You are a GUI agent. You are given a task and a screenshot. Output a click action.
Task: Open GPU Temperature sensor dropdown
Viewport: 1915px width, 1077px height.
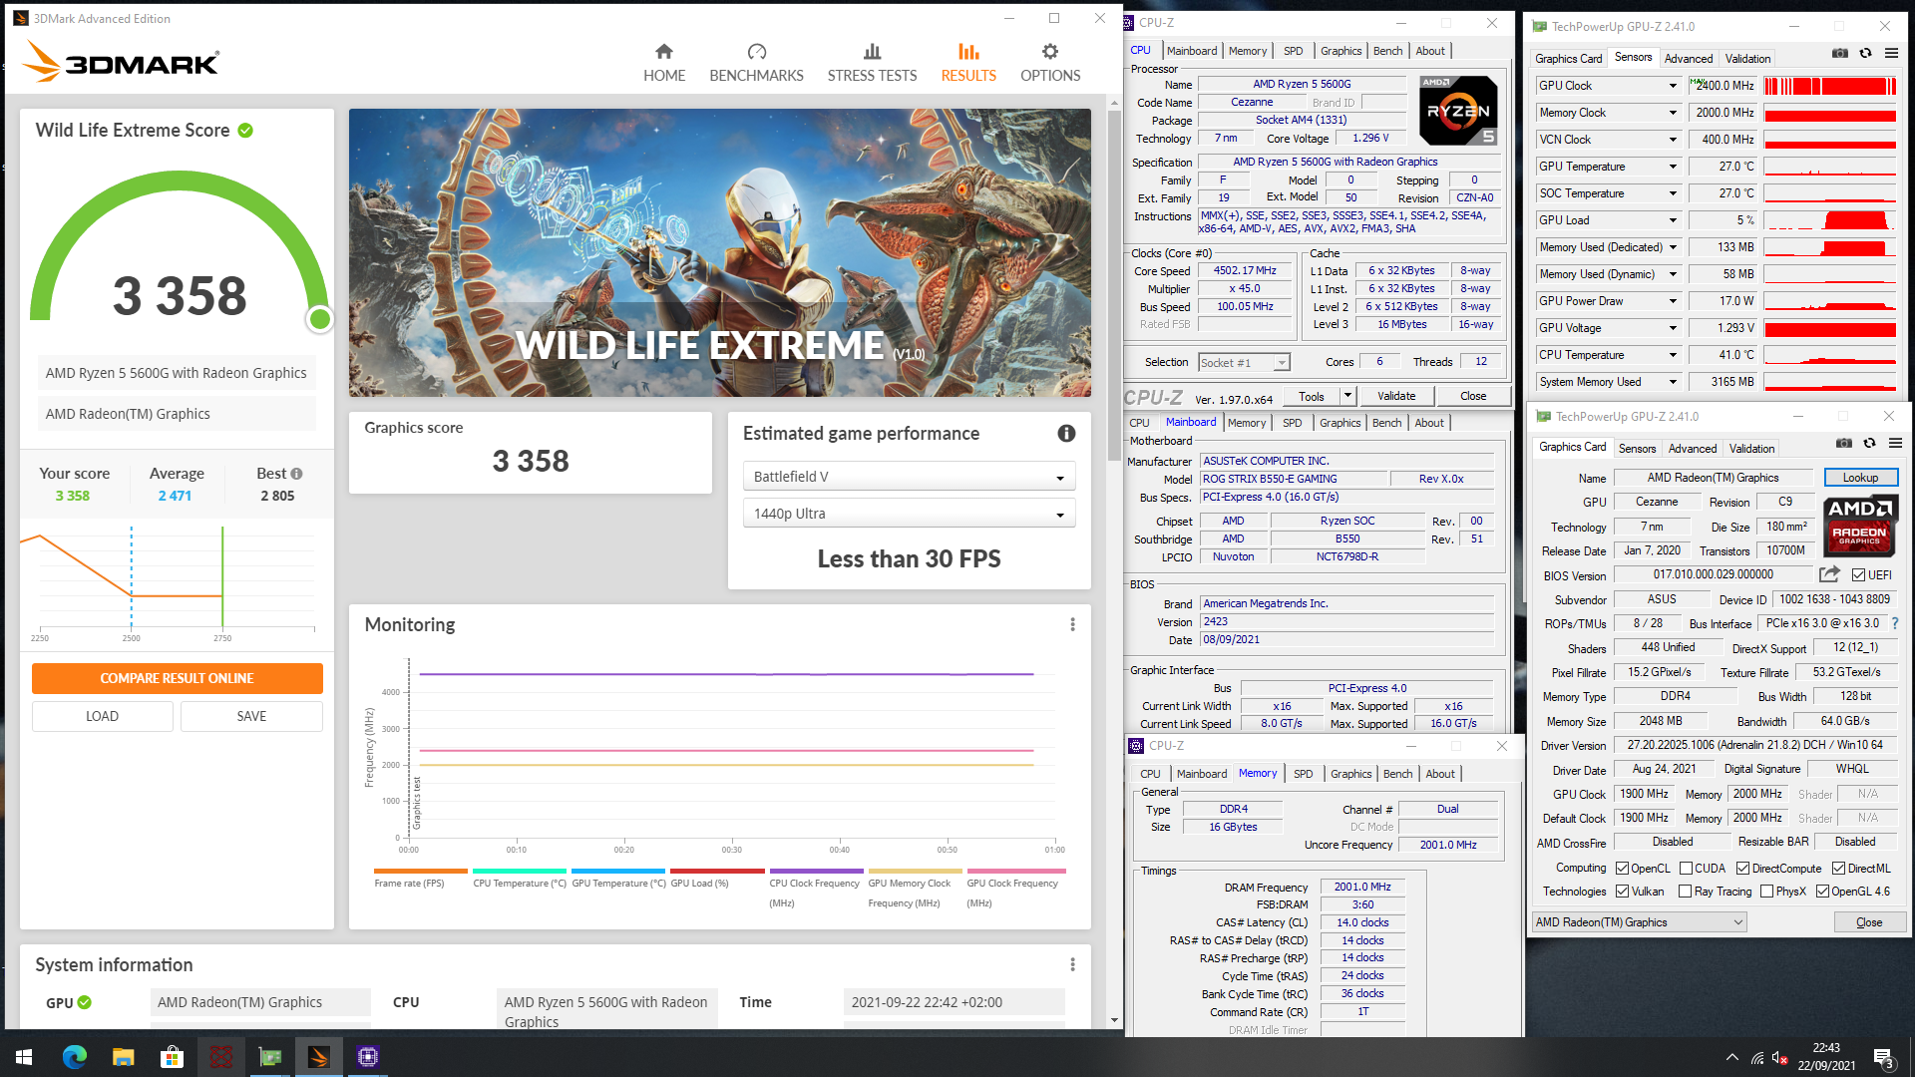tap(1673, 167)
